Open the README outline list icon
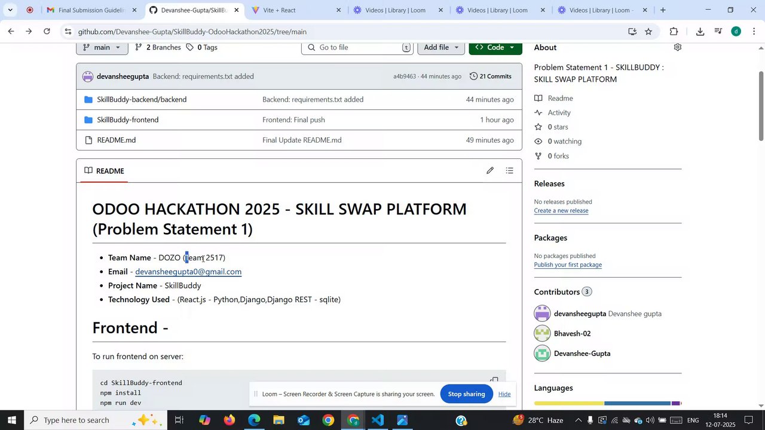This screenshot has height=430, width=765. (509, 171)
